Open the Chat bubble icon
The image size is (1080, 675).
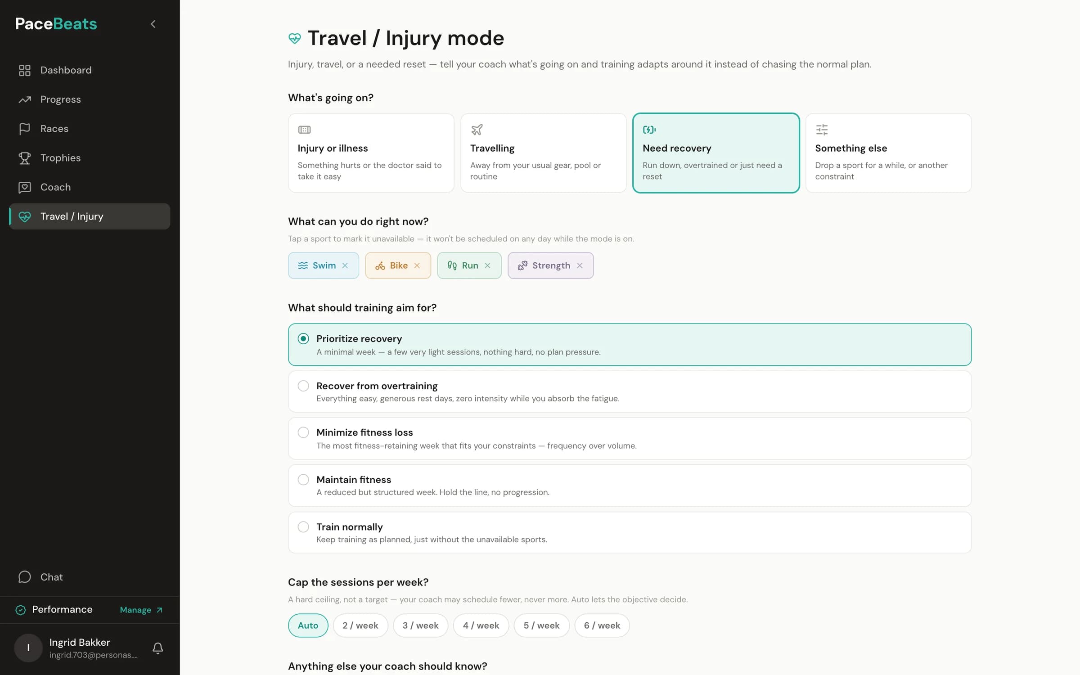pyautogui.click(x=25, y=577)
